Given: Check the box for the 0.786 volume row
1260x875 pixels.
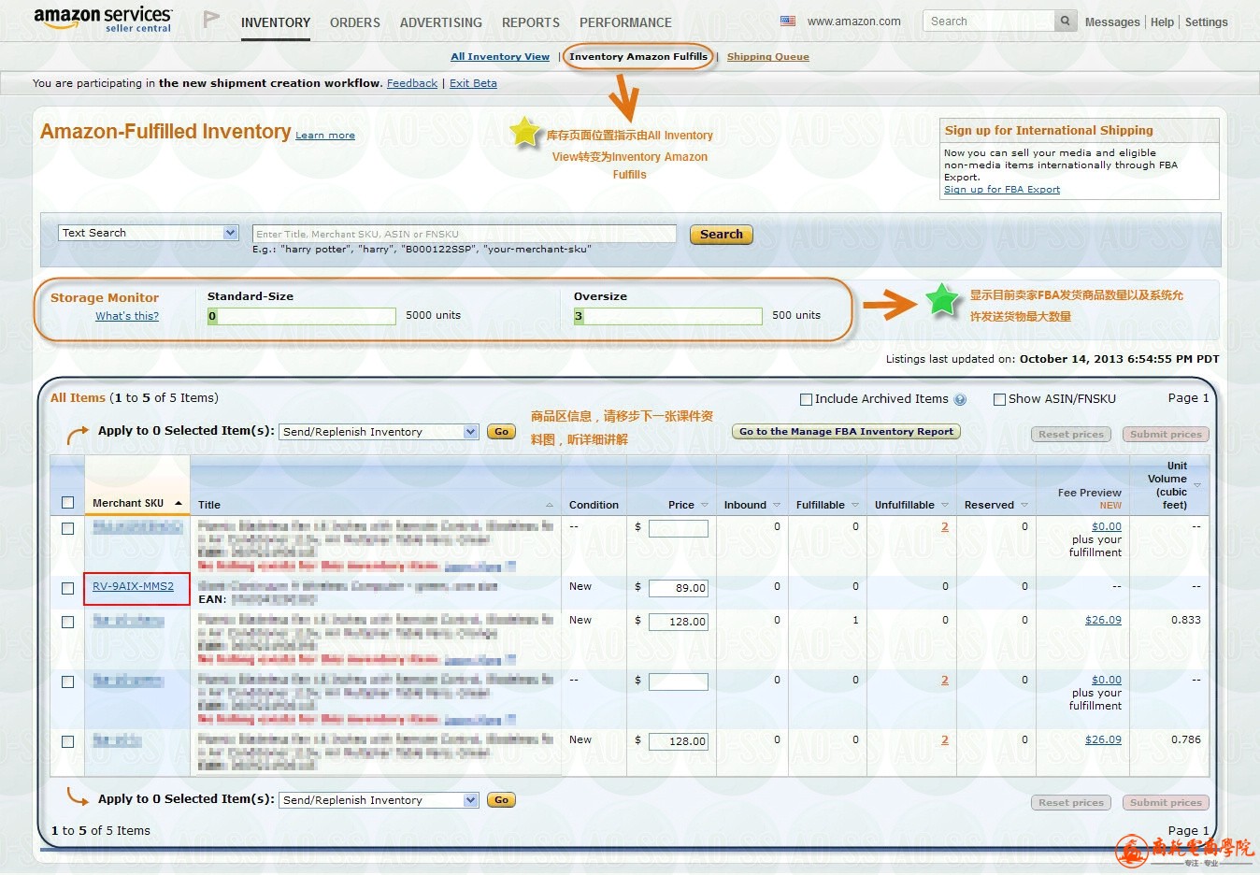Looking at the screenshot, I should tap(67, 741).
